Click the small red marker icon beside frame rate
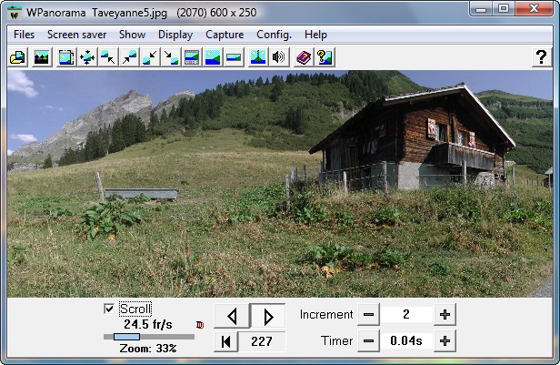This screenshot has height=365, width=560. coord(200,325)
